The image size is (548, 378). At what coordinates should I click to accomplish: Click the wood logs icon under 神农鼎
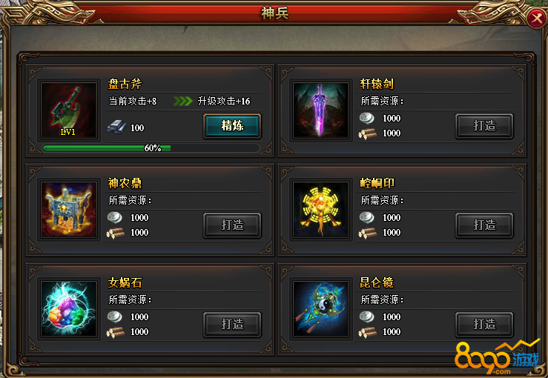pos(116,233)
